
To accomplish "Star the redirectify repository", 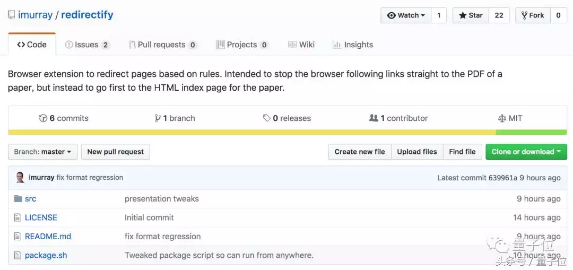I will [x=471, y=15].
